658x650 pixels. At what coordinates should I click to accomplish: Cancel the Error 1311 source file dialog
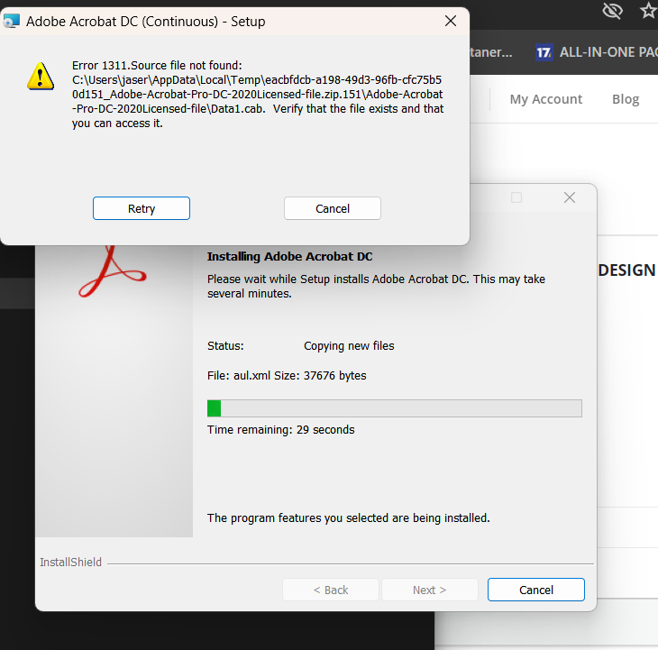332,208
